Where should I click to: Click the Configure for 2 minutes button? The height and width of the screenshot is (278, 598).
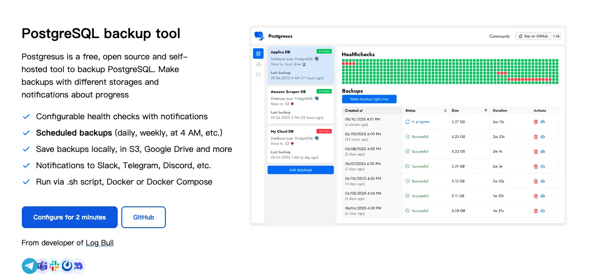point(70,217)
